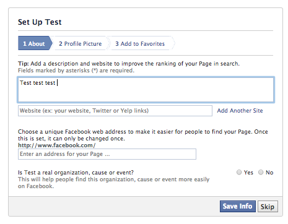
Task: Click the This will help people find helper text
Action: click(x=113, y=183)
